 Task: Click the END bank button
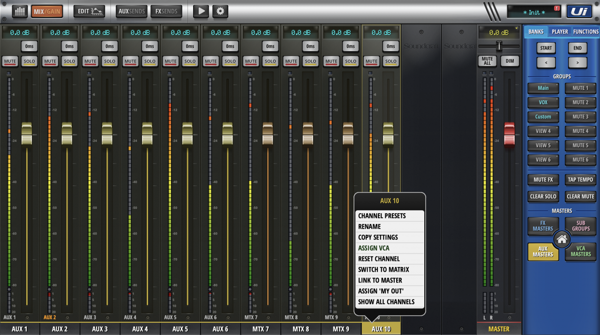pos(577,48)
